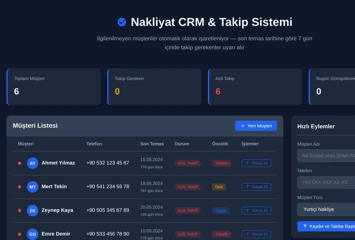Click the red status dot for Emre Demir
Screen dimensions: 355x240
[x=20, y=234]
